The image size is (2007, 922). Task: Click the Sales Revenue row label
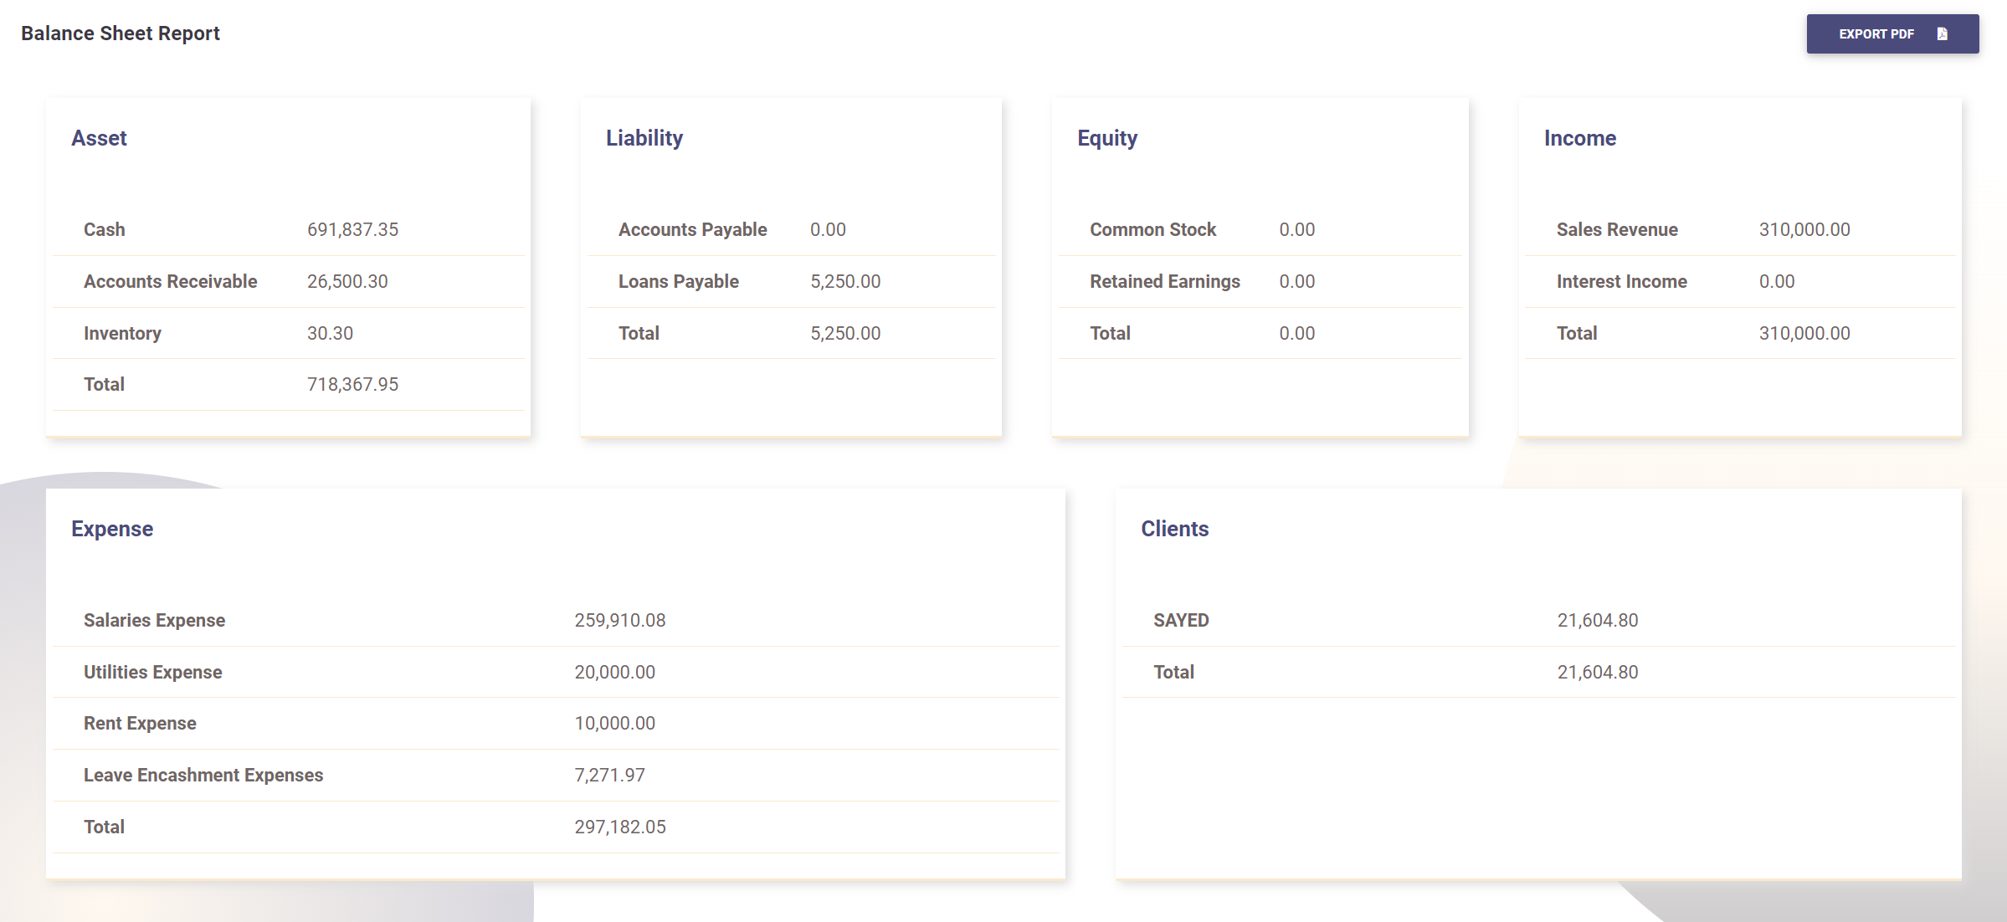coord(1616,229)
